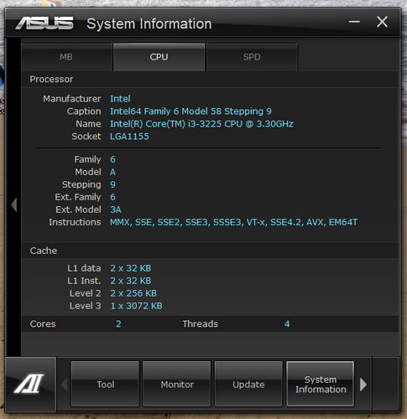407x419 pixels.
Task: Open the Tool menu button
Action: pyautogui.click(x=105, y=385)
